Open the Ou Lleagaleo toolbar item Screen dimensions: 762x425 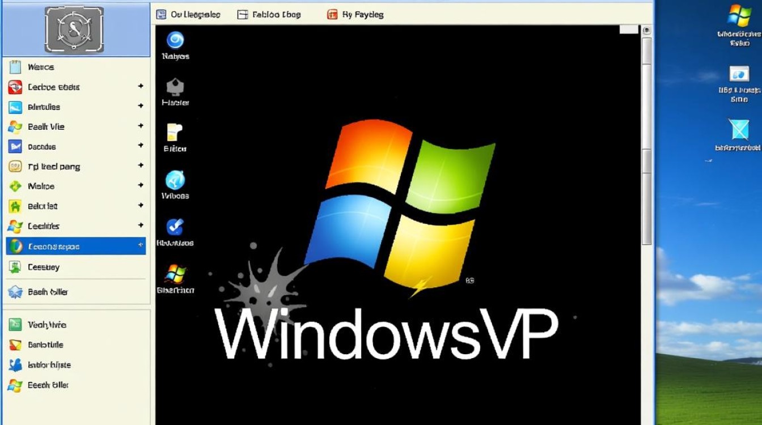point(188,15)
